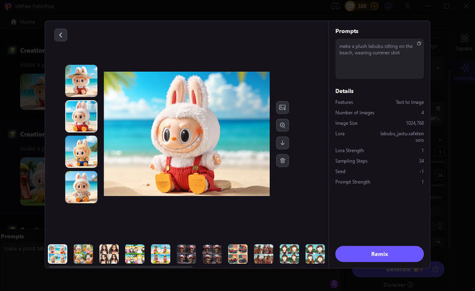The width and height of the screenshot is (475, 291).
Task: Click the Lora name labubu_jastu.safetensors
Action: point(402,137)
